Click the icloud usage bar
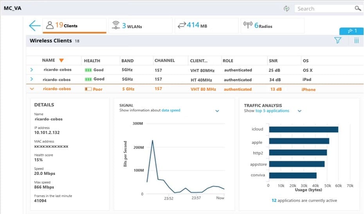 pos(303,129)
